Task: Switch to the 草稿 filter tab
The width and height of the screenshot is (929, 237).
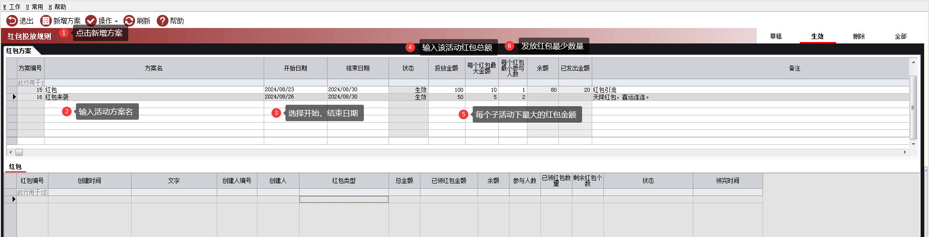Action: [776, 36]
